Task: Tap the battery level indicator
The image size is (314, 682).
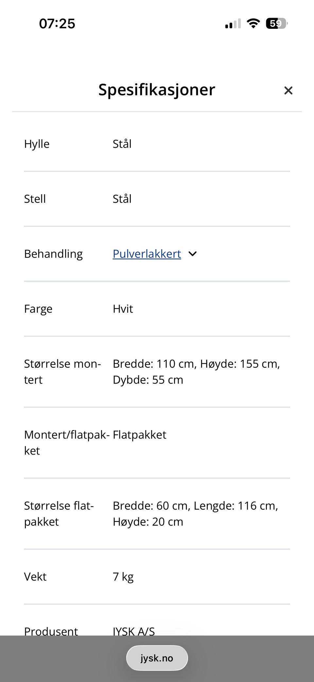Action: pyautogui.click(x=276, y=24)
